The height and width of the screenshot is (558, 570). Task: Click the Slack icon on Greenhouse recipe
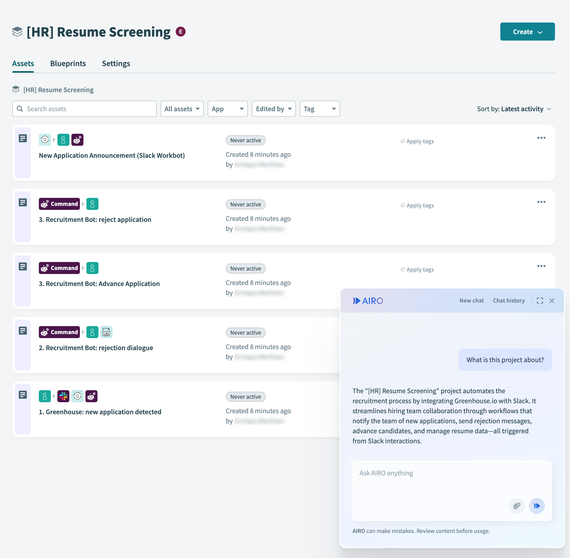(x=63, y=396)
